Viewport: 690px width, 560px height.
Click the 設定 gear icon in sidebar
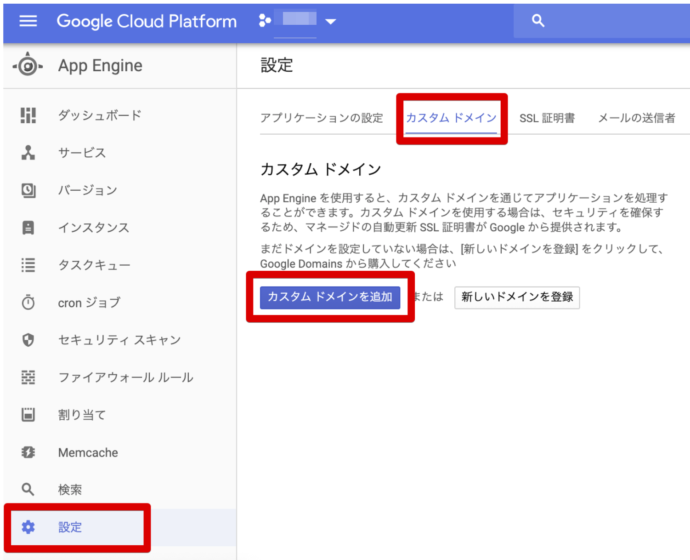coord(28,527)
